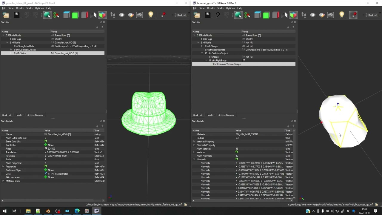
Task: Collapse 0 BSFadeNode in gambler_fedora block list
Action: pos(3,35)
